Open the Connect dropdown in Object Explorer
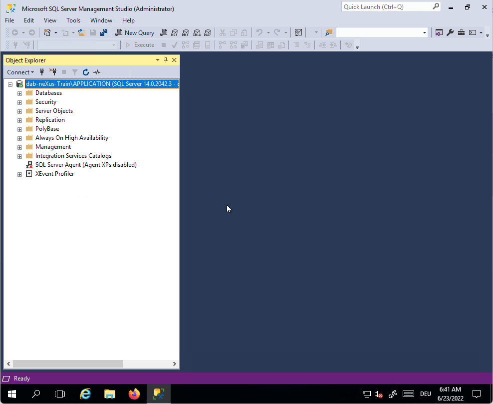Screen dimensions: 493x404 click(x=20, y=72)
